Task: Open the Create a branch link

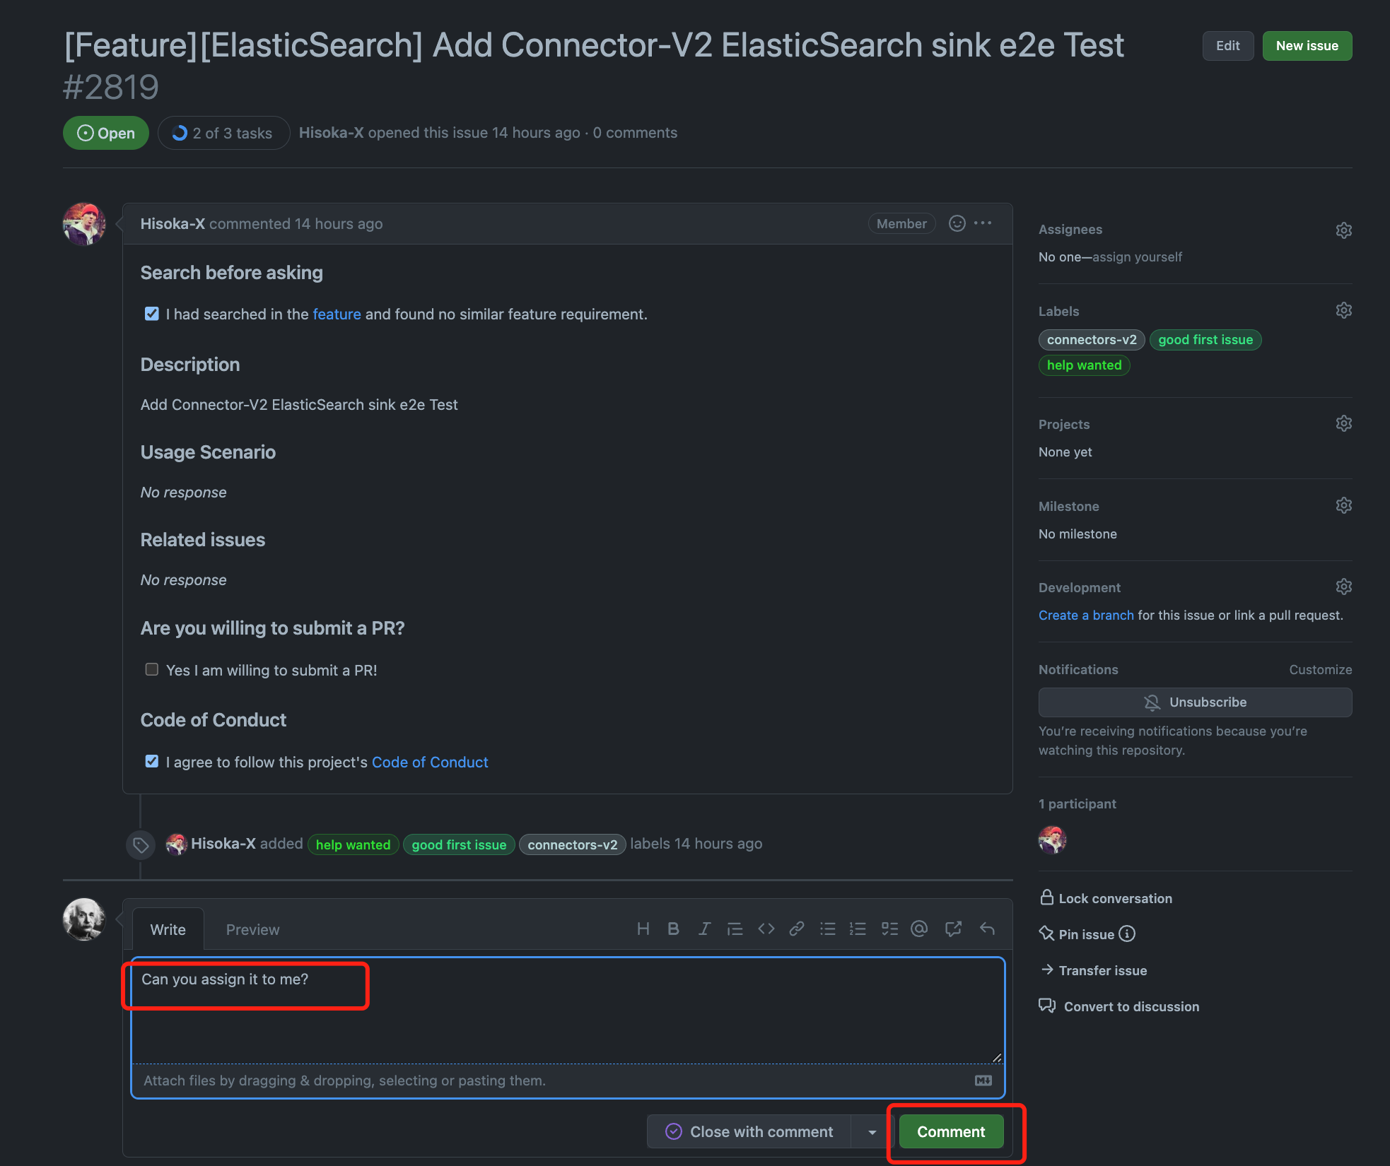Action: click(1086, 615)
